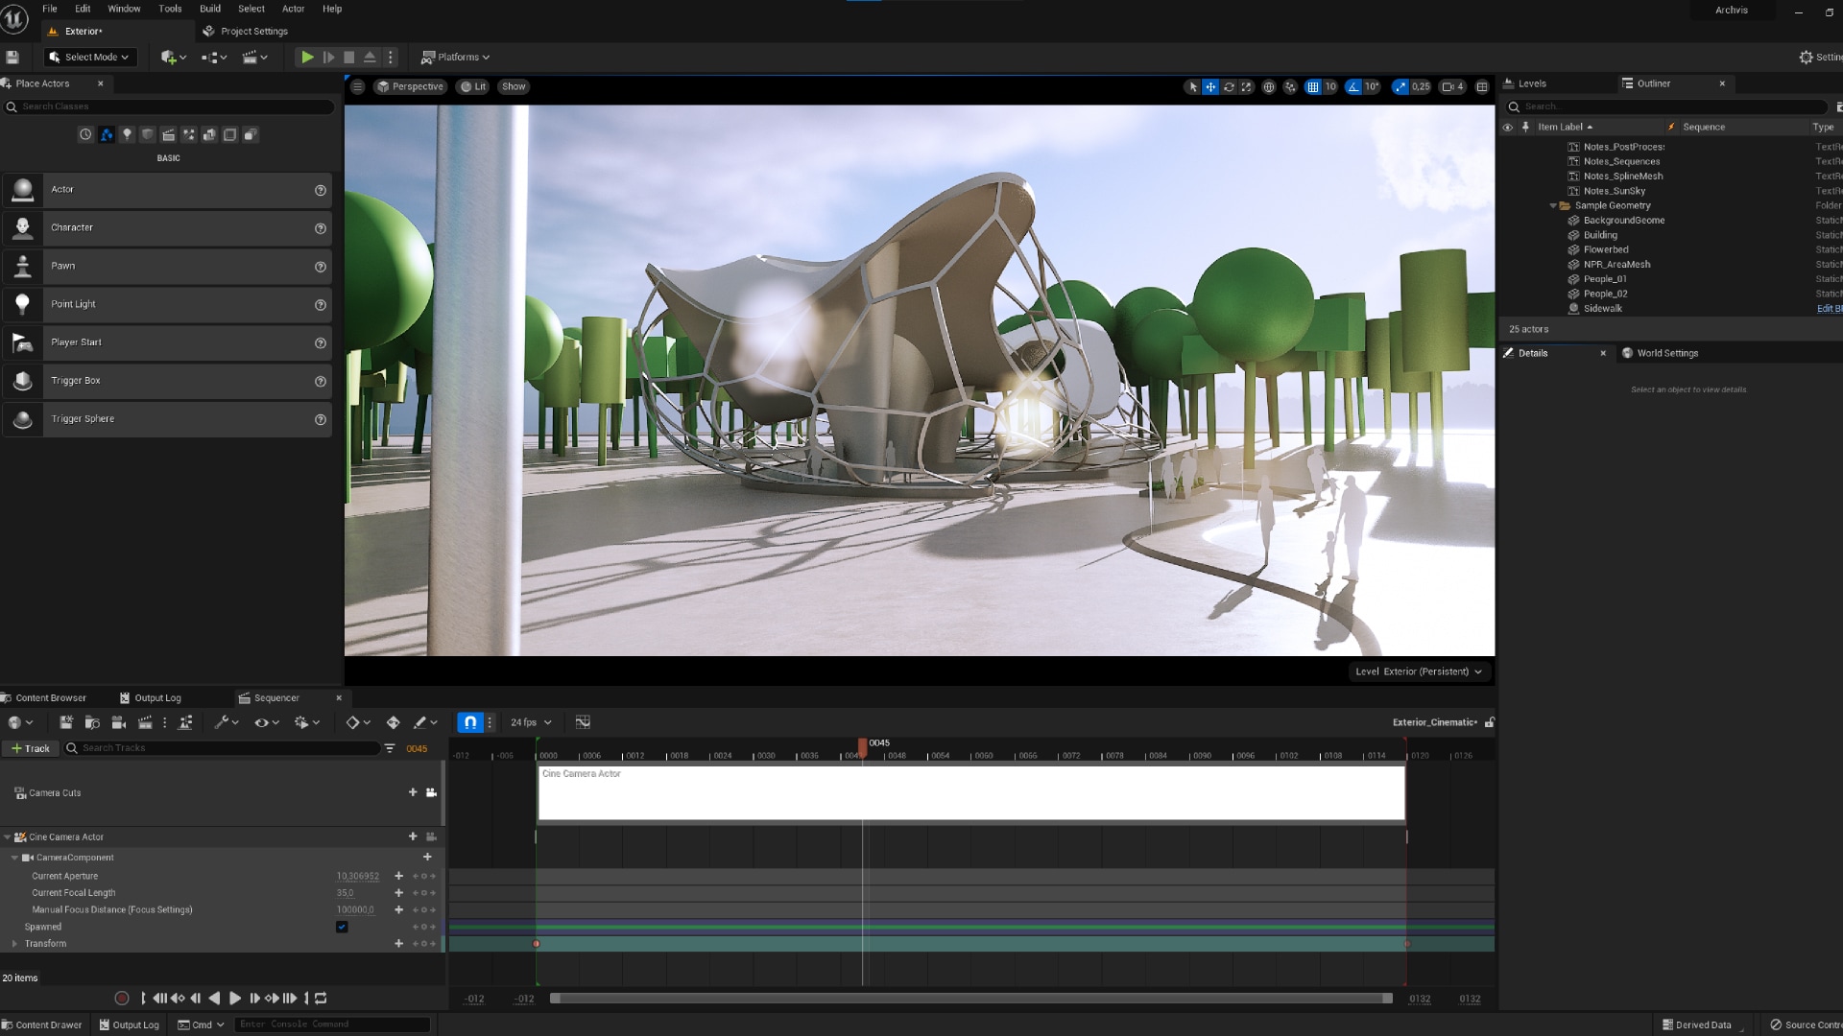Open the Window menu
The width and height of the screenshot is (1843, 1036).
tap(124, 9)
